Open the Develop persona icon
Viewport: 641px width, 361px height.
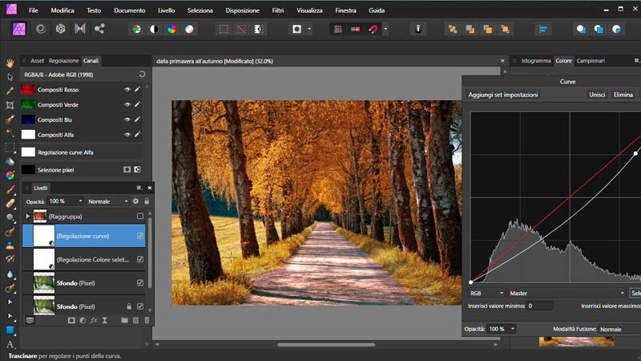tap(61, 29)
